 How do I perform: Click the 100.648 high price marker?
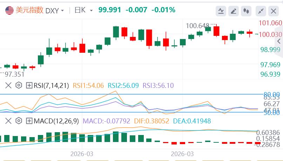[197, 26]
